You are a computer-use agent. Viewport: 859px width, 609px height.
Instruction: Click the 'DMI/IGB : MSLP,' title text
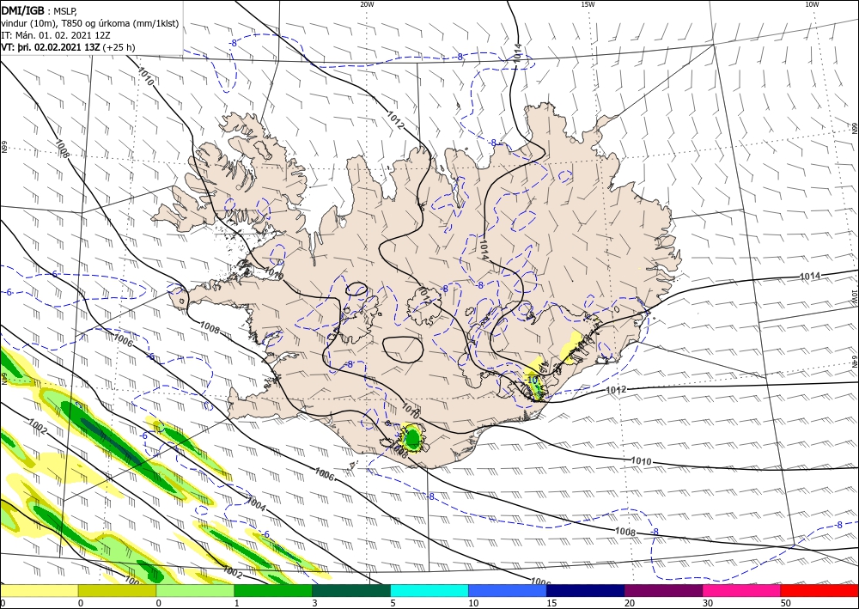(40, 11)
